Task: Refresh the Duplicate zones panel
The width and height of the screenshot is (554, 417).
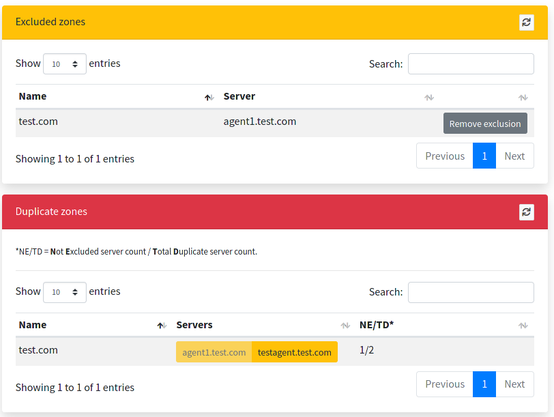Action: 526,212
